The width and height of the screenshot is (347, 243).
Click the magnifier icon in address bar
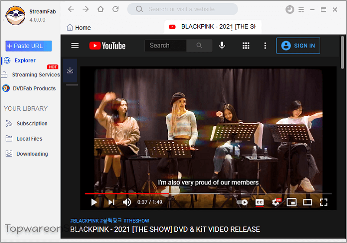point(139,9)
